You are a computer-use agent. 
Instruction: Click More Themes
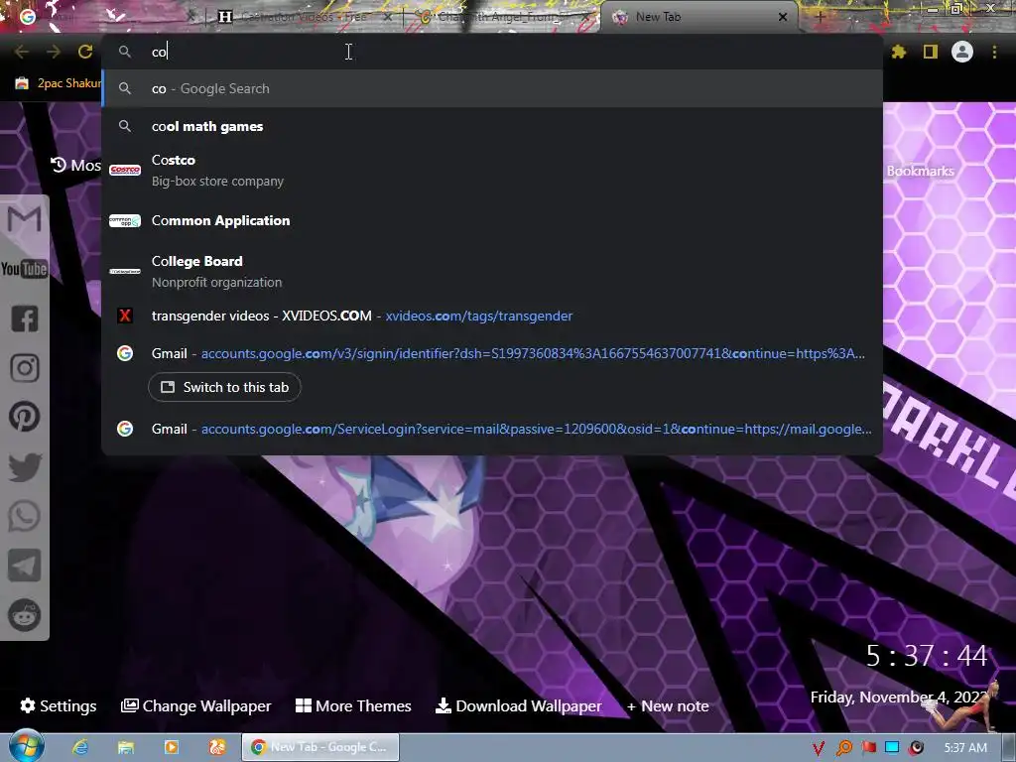click(353, 705)
